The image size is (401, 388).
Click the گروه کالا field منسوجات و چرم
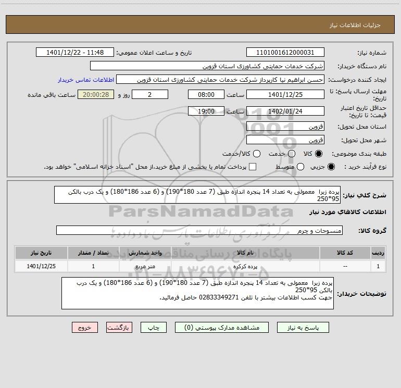(x=199, y=230)
